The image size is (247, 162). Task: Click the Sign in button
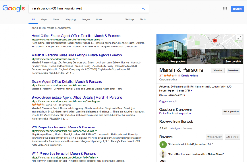click(x=237, y=8)
